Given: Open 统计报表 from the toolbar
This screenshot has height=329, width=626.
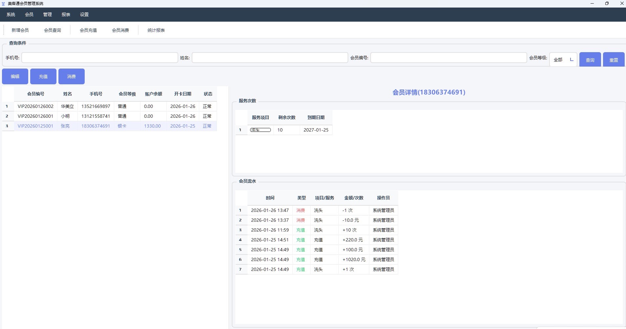Looking at the screenshot, I should [156, 30].
